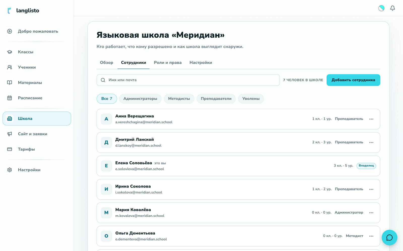
Task: Switch to the «Обзор» tab
Action: click(x=107, y=62)
